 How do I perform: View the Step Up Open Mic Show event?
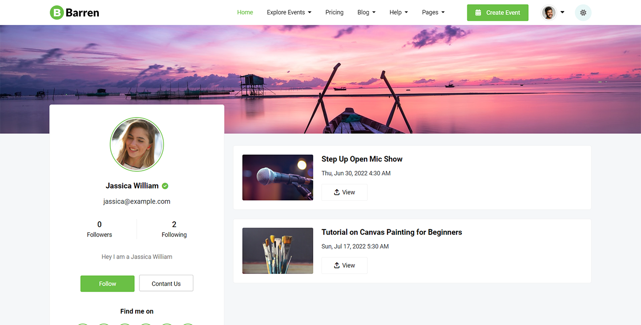(344, 192)
